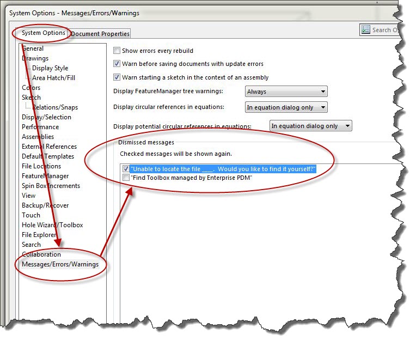Uncheck the 'Unable to locate the file' message

pos(126,169)
